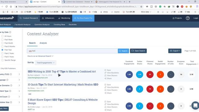Click Facebook engagements circle 2.8K for Mark Nealon
Screen dimensions: 199x112
(x=129, y=89)
